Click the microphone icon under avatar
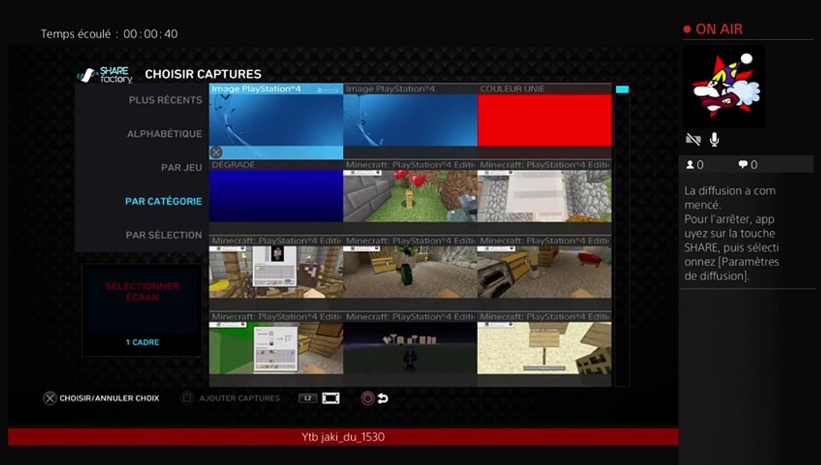Image resolution: width=821 pixels, height=465 pixels. 715,139
